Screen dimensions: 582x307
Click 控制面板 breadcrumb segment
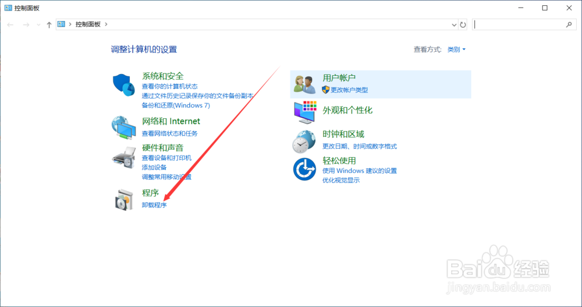[x=88, y=24]
